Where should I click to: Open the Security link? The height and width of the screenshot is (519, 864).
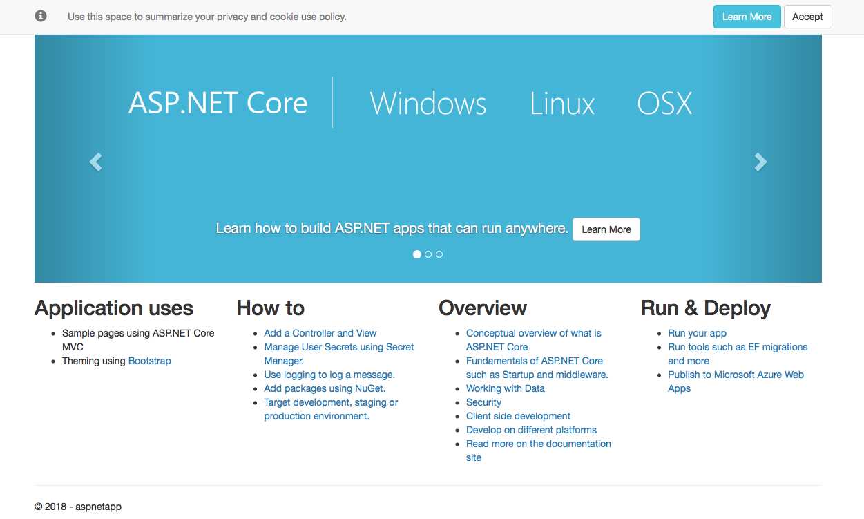coord(483,402)
